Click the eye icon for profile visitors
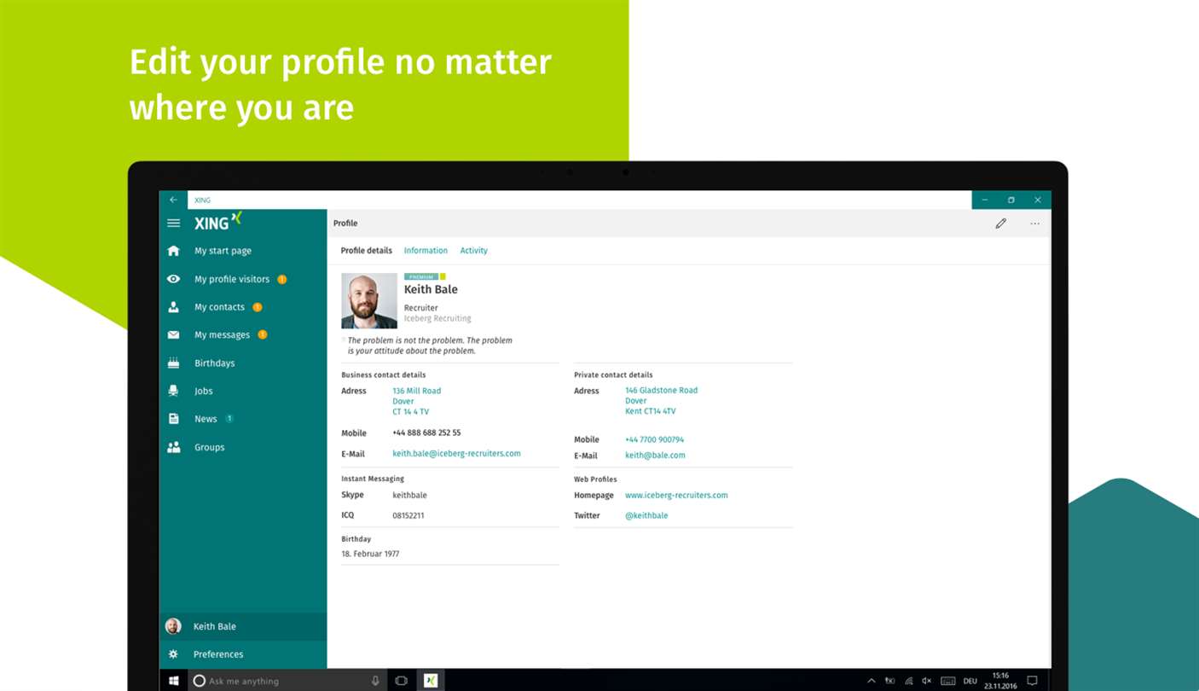 click(x=174, y=279)
